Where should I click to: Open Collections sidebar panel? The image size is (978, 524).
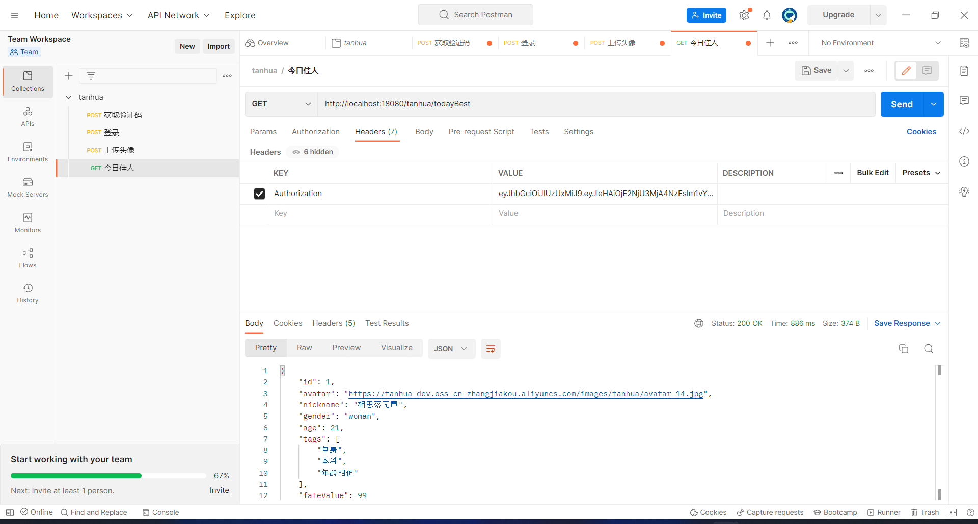coord(28,81)
